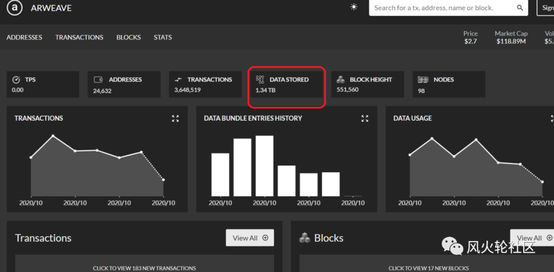Click the 1.34 TB data stored value

[265, 90]
